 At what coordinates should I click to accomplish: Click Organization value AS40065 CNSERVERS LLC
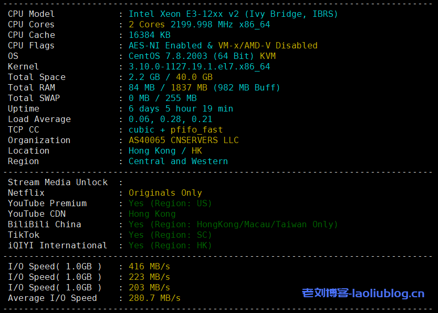point(183,140)
